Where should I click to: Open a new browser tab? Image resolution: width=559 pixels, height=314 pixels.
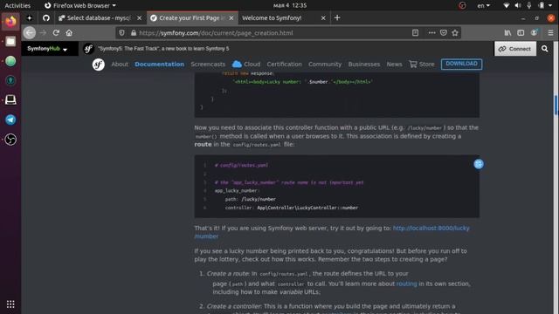tap(337, 17)
